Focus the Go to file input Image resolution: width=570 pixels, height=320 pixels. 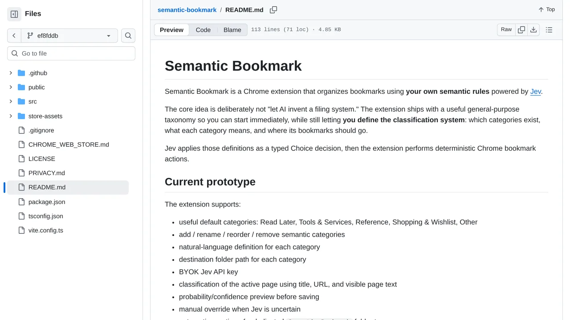71,53
